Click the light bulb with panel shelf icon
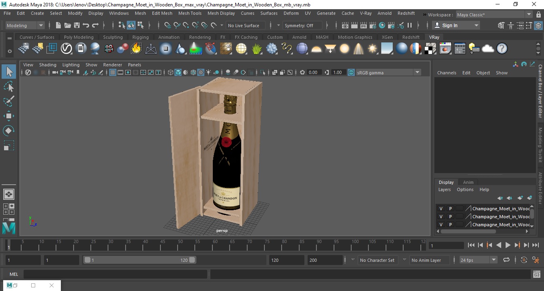The image size is (544, 291). (474, 49)
